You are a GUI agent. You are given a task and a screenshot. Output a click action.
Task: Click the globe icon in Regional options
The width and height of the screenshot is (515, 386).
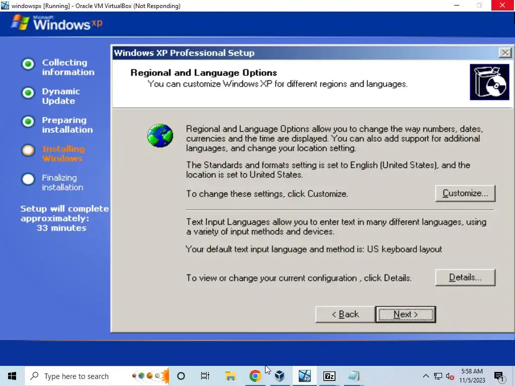coord(160,136)
